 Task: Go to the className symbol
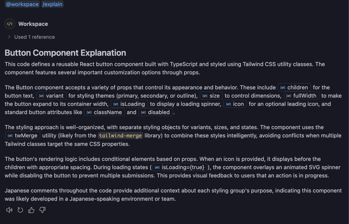(105, 112)
